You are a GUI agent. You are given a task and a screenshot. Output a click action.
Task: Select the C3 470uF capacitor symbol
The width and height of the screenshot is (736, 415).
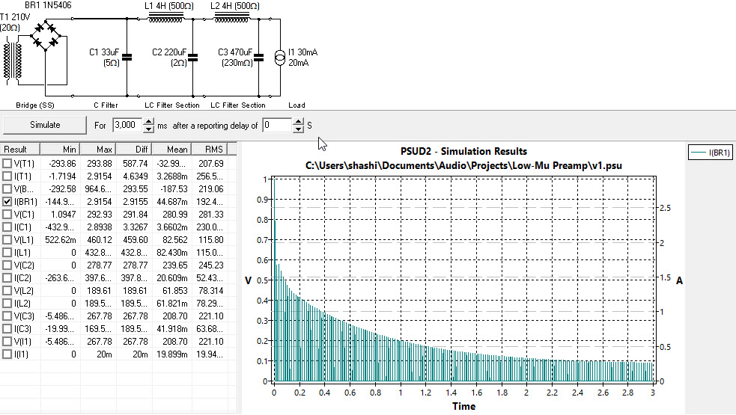pyautogui.click(x=258, y=56)
